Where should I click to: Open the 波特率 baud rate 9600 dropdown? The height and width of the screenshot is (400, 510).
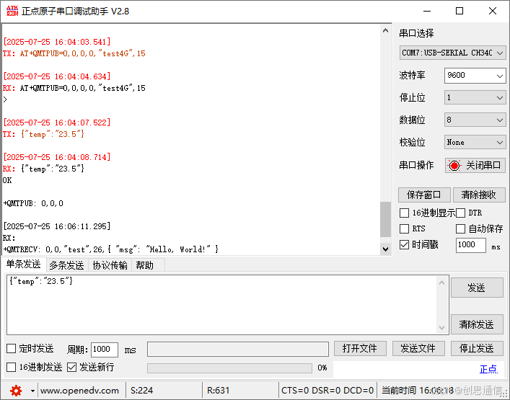click(475, 76)
